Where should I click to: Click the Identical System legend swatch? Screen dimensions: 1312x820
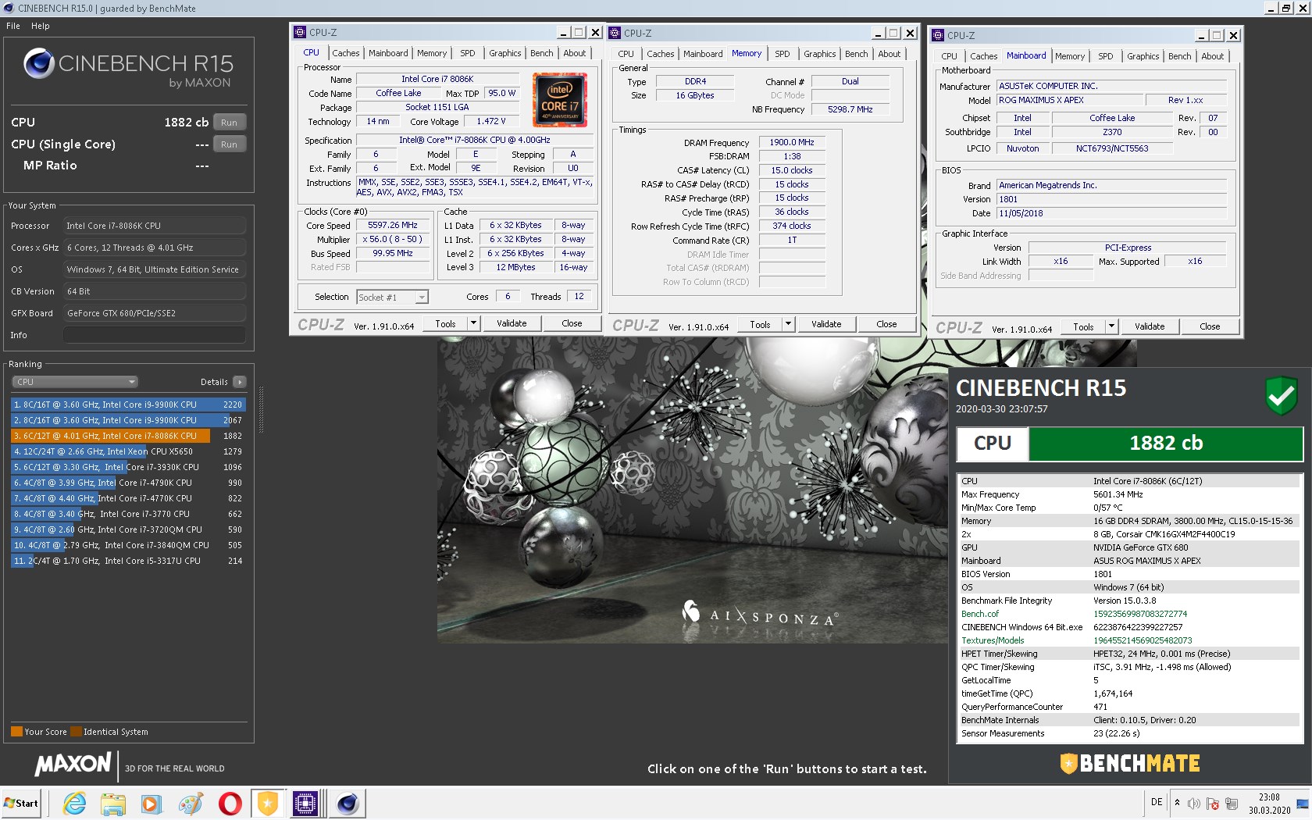coord(76,732)
